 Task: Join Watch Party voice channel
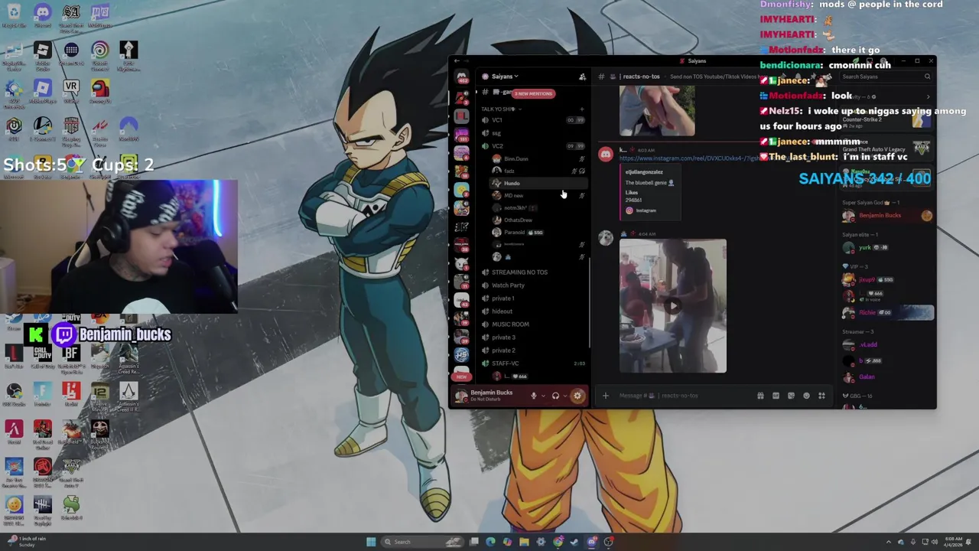[x=508, y=285]
